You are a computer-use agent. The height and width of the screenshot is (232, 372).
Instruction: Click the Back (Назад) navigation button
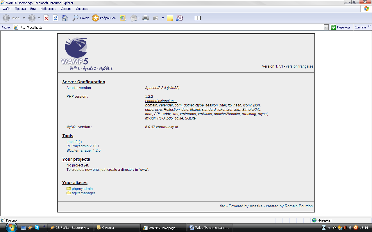[x=11, y=18]
